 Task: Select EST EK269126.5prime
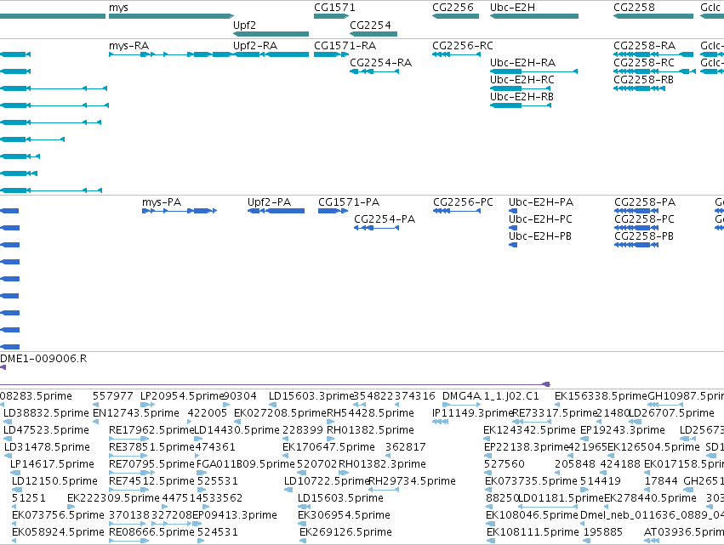(x=346, y=532)
